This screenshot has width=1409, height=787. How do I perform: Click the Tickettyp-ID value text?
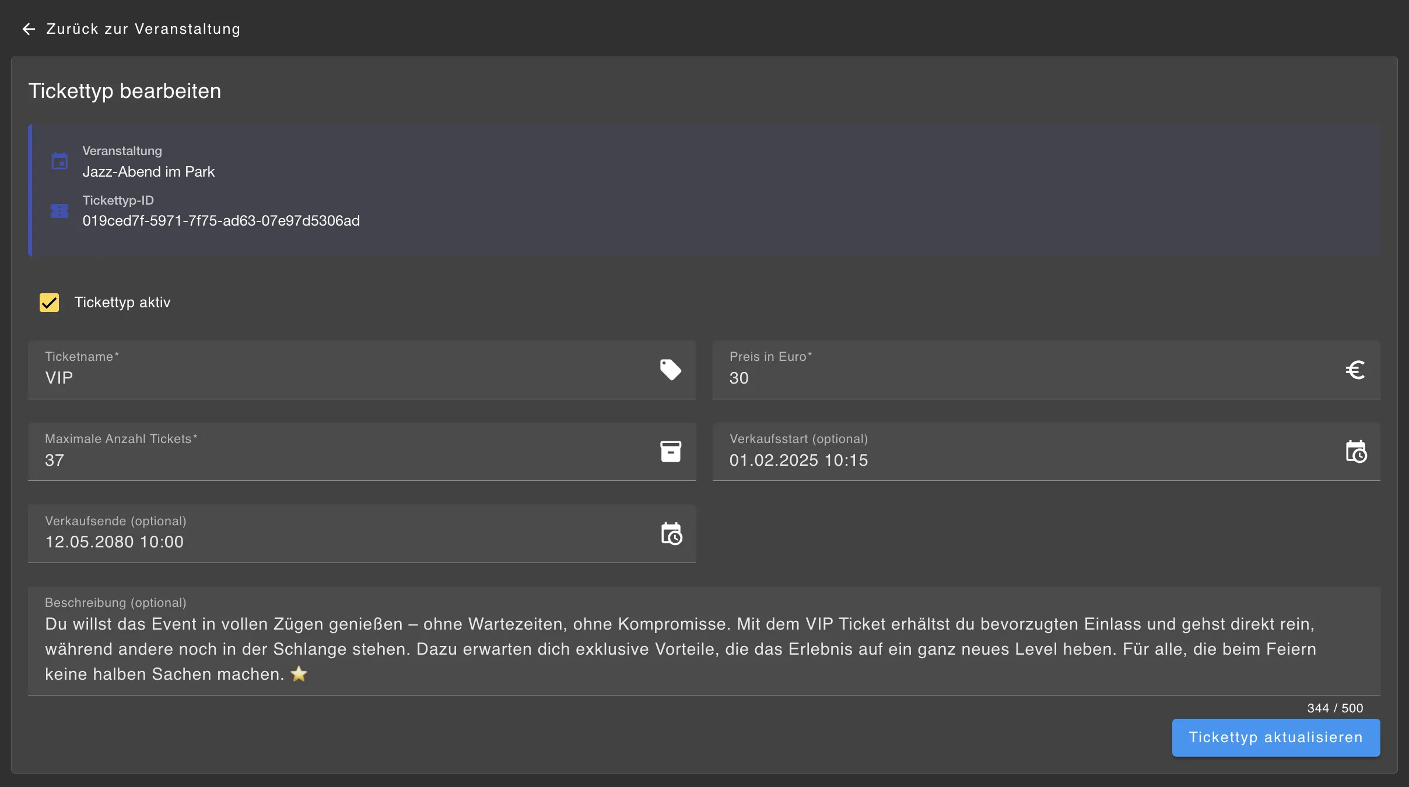(x=221, y=221)
